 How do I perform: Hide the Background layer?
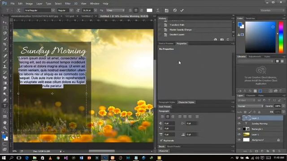click(x=239, y=140)
